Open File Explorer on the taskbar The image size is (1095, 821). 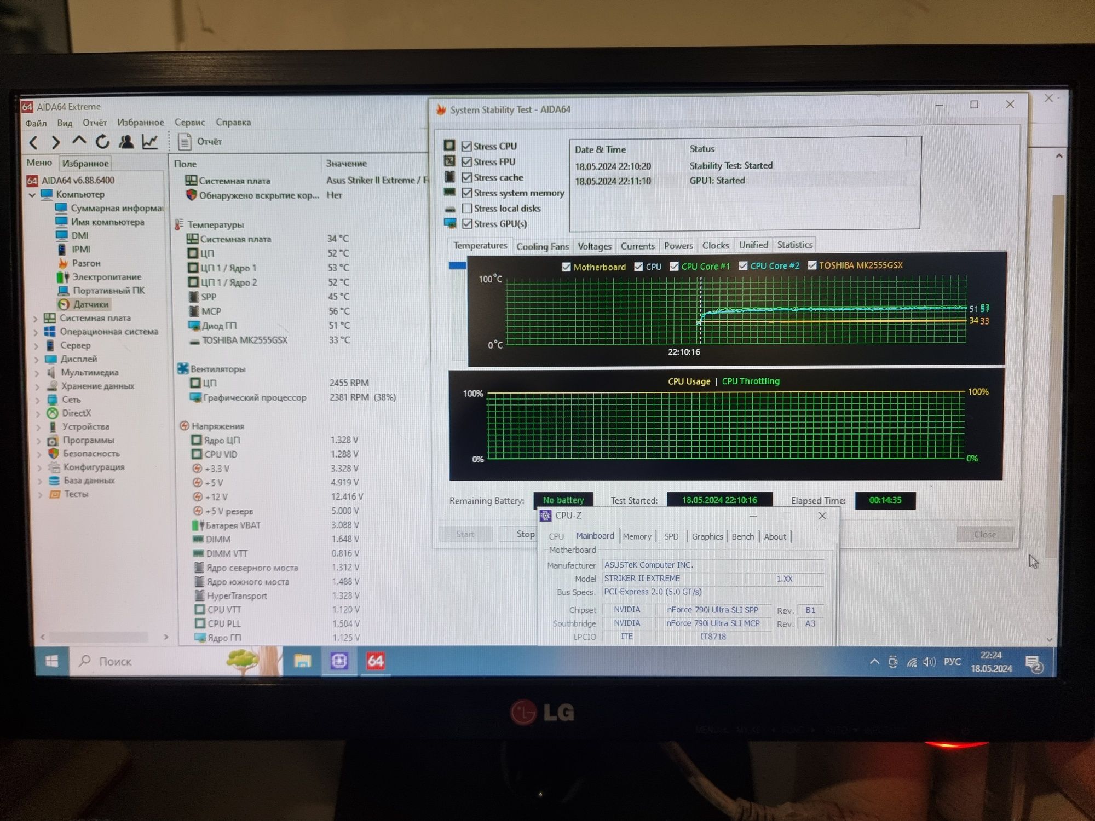point(302,661)
